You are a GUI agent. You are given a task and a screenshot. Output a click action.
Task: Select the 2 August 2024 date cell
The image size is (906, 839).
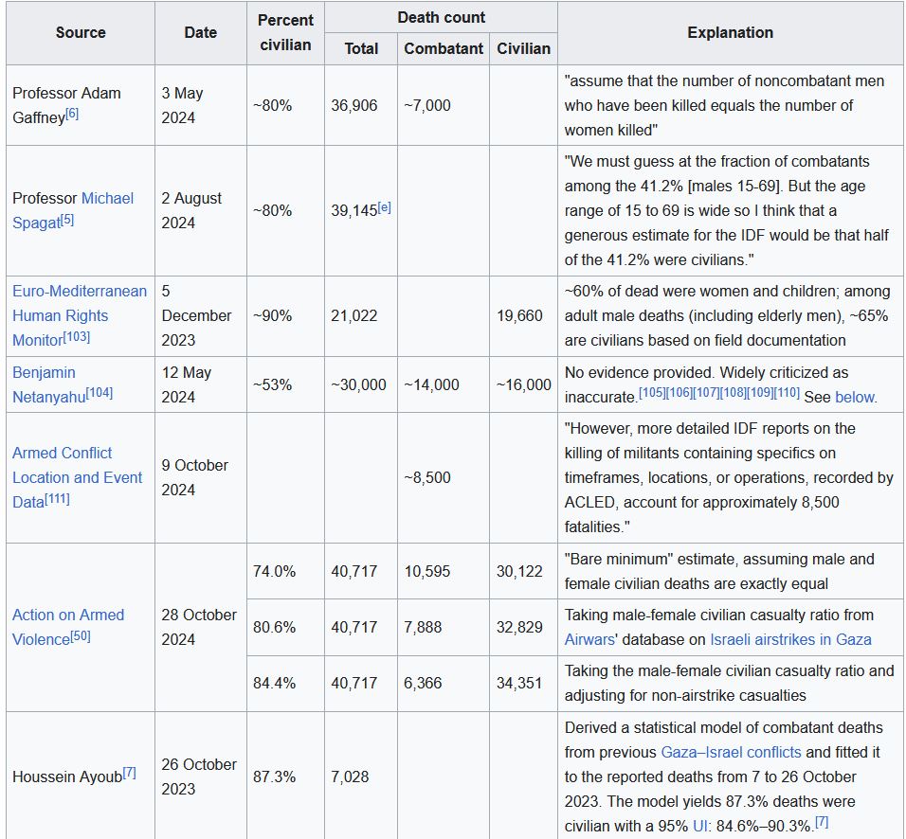click(x=201, y=210)
